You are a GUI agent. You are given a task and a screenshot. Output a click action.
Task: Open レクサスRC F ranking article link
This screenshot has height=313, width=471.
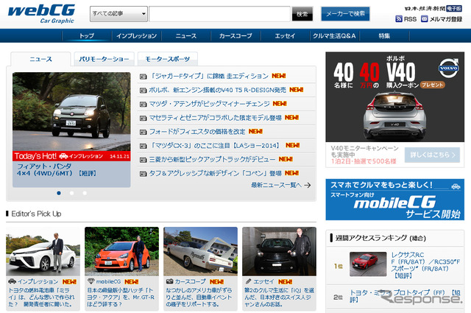pyautogui.click(x=425, y=265)
